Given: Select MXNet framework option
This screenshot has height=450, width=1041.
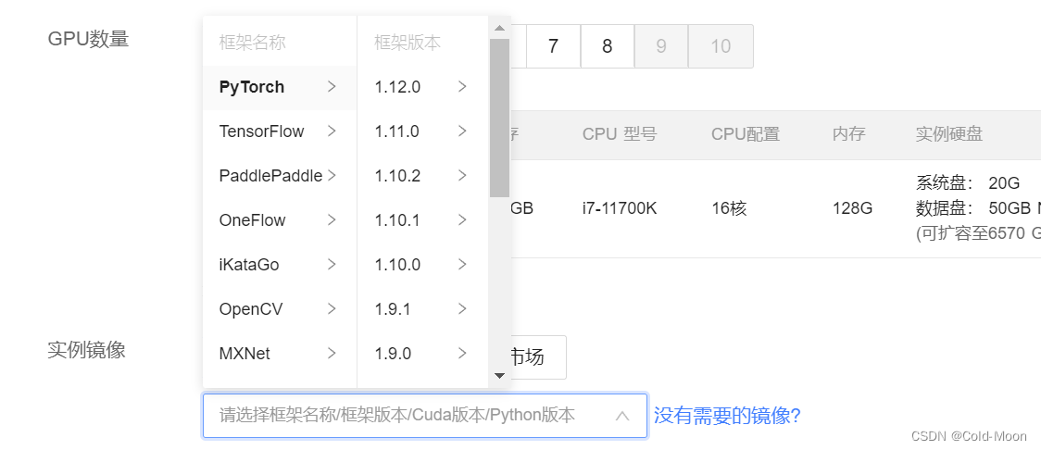Looking at the screenshot, I should coord(280,354).
